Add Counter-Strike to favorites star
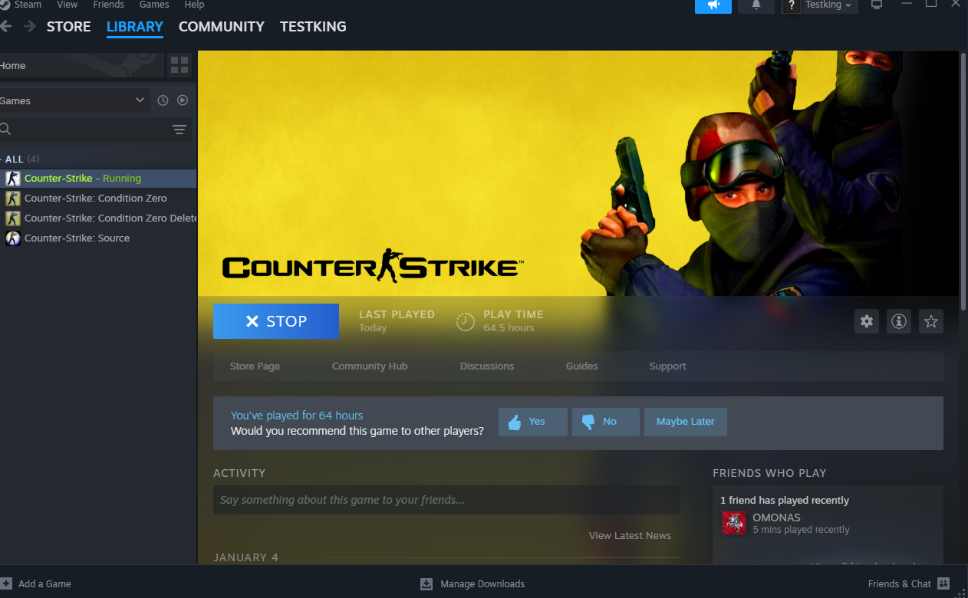Screen dimensions: 968x598 tap(931, 321)
